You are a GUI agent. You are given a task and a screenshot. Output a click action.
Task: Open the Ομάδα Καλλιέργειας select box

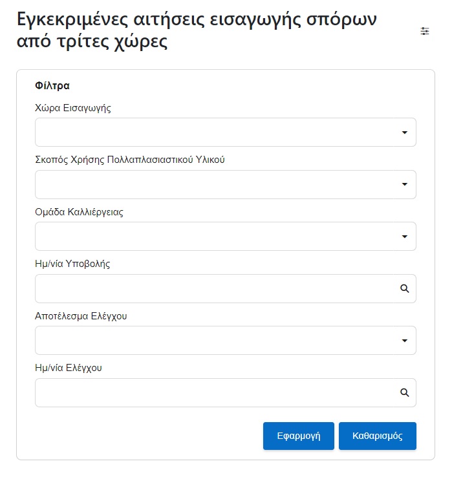[226, 237]
